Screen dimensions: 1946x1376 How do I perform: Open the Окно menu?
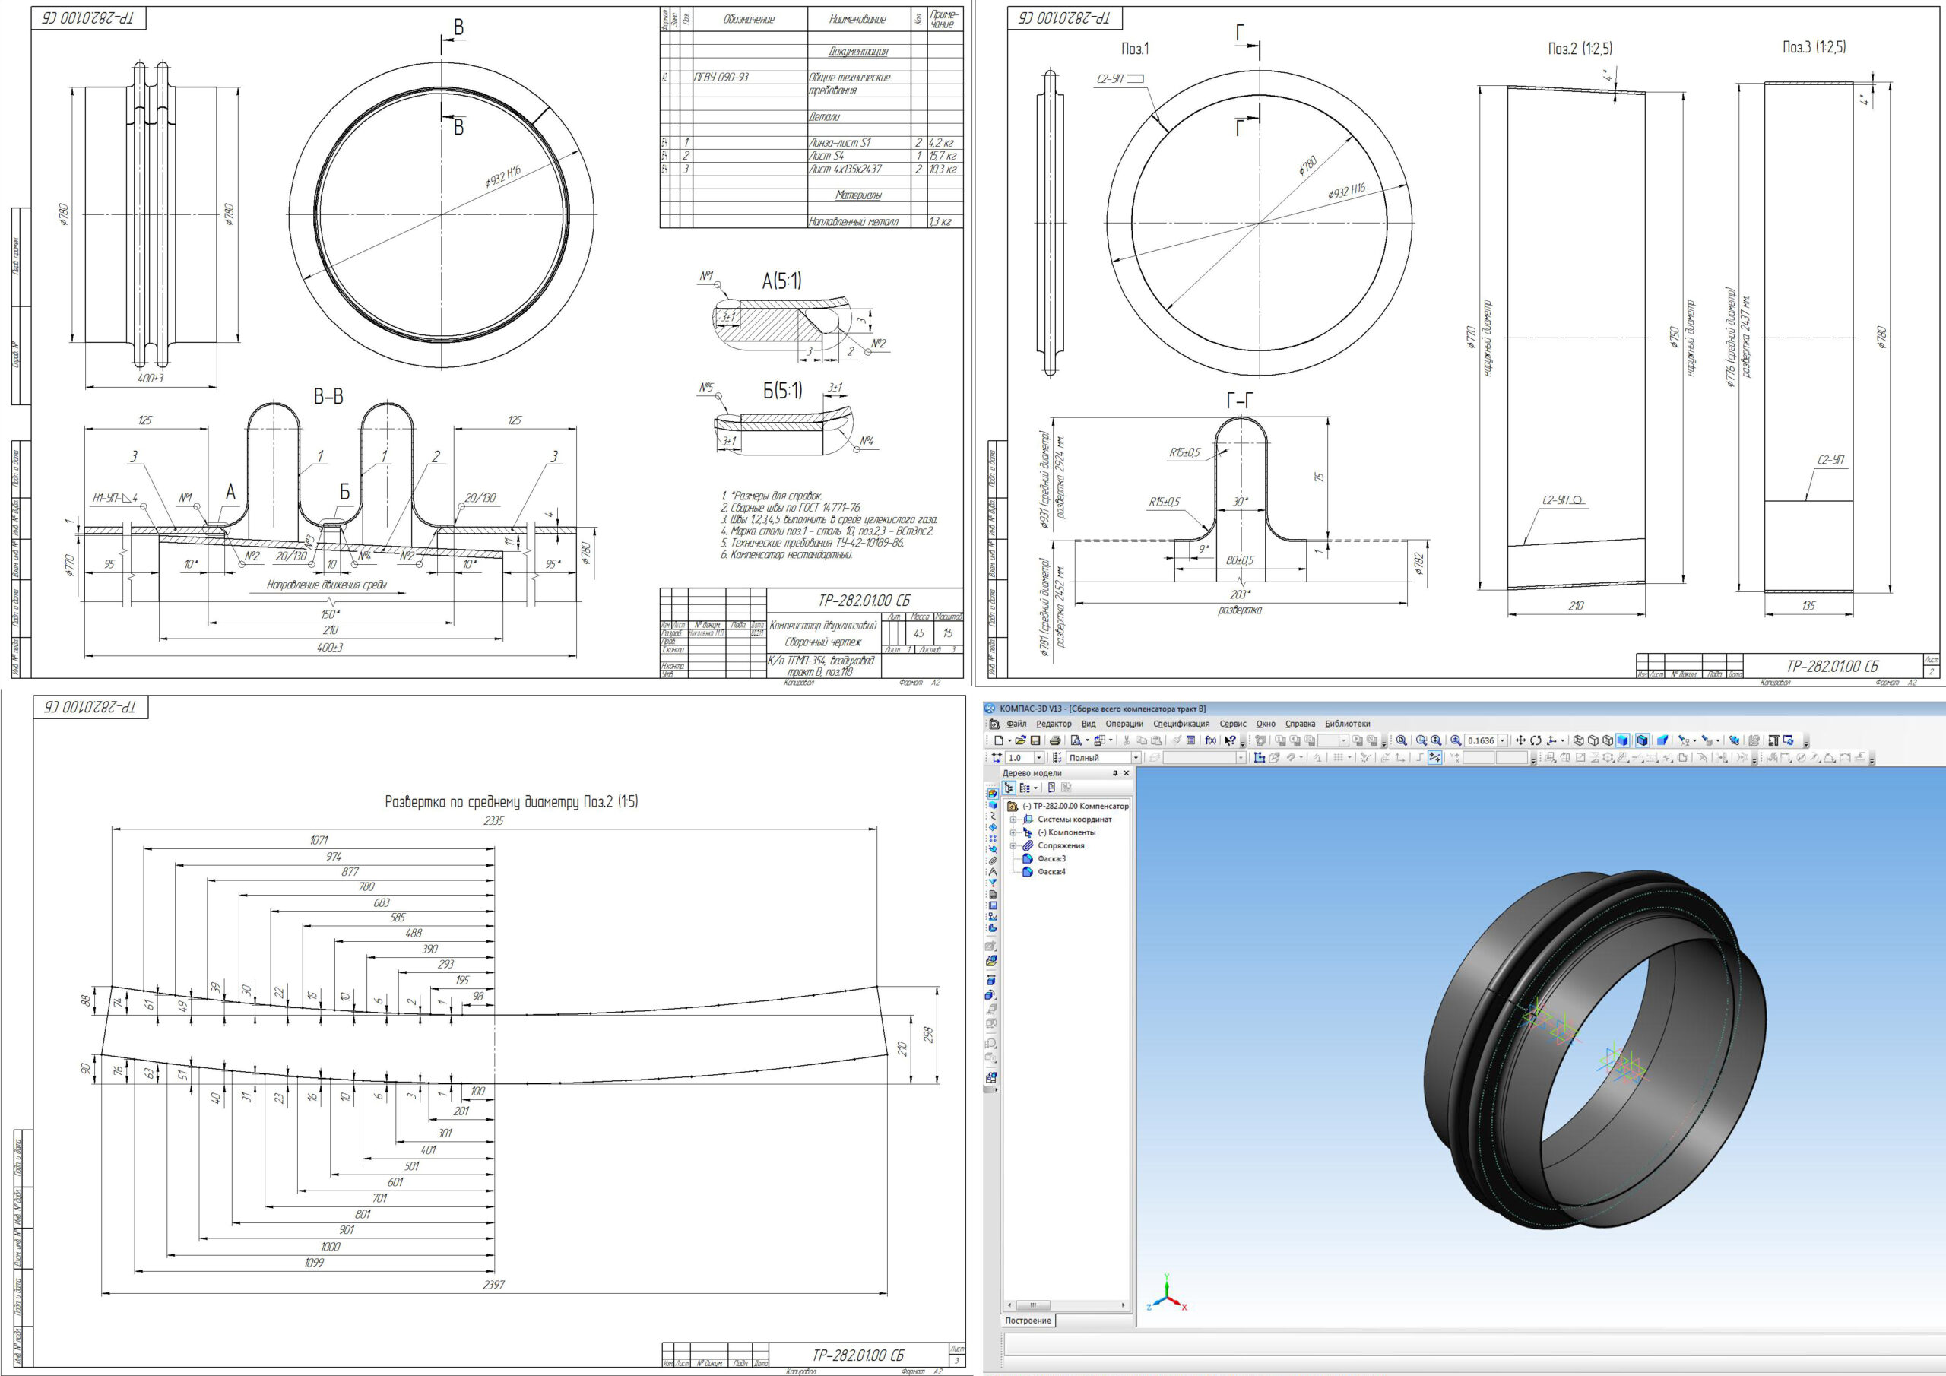click(1266, 724)
